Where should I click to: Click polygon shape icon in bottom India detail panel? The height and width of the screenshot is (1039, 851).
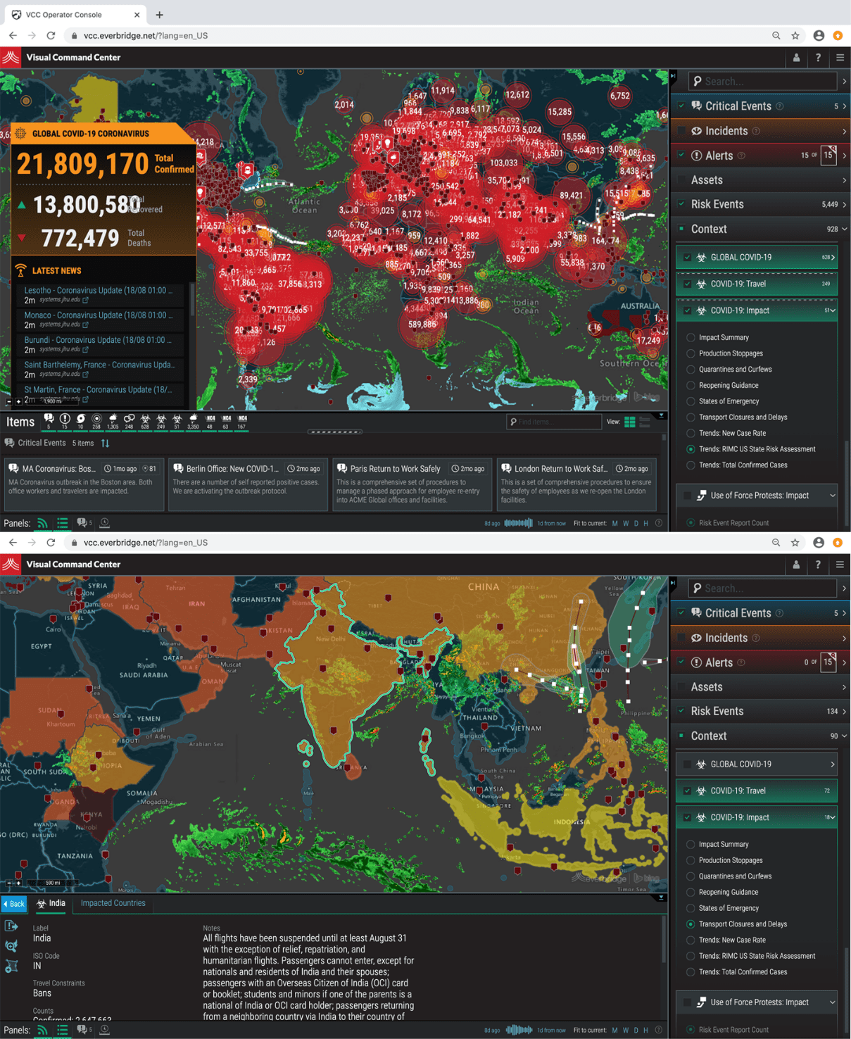click(11, 966)
